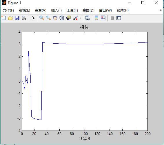Image resolution: width=164 pixels, height=145 pixels.
Task: Click the x-axis label 频率/f
Action: (x=84, y=139)
